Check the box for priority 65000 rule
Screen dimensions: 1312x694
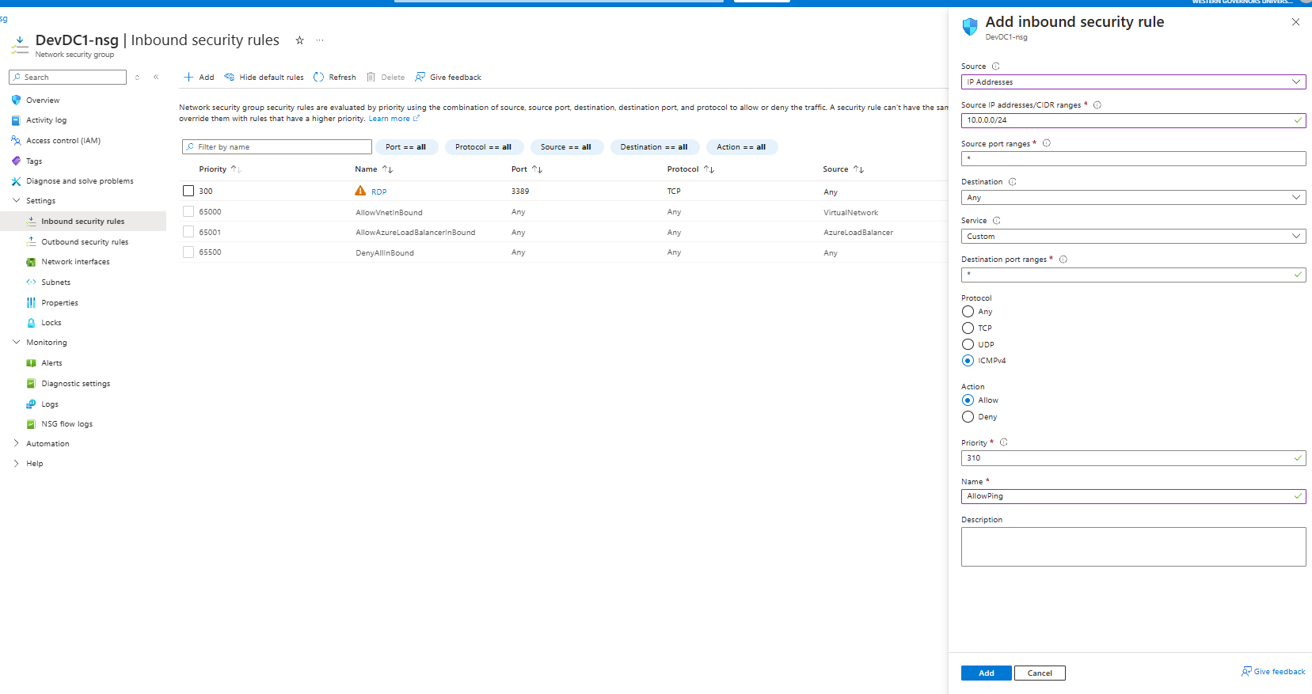(x=188, y=211)
